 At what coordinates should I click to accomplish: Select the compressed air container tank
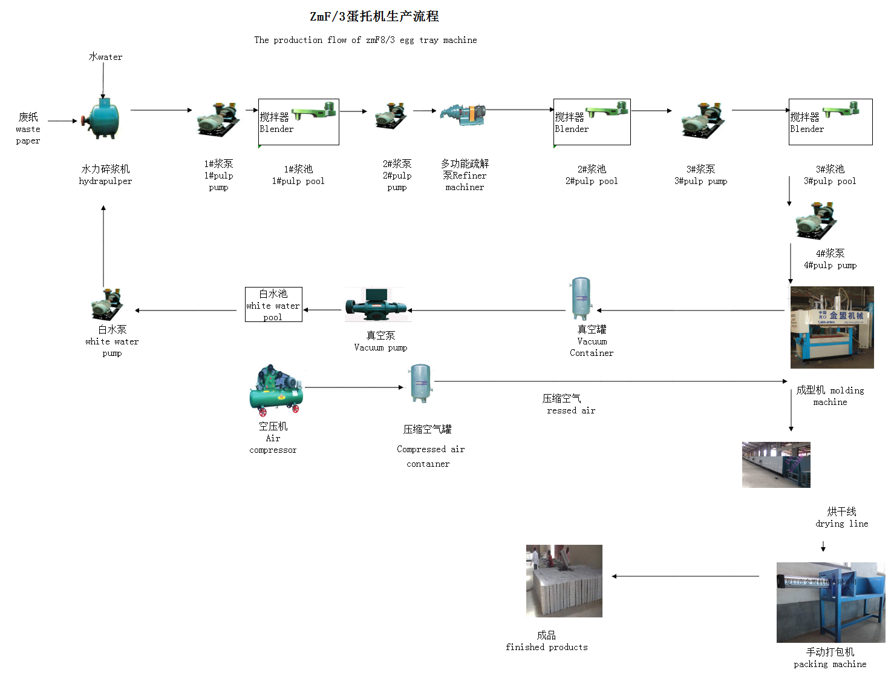[420, 383]
